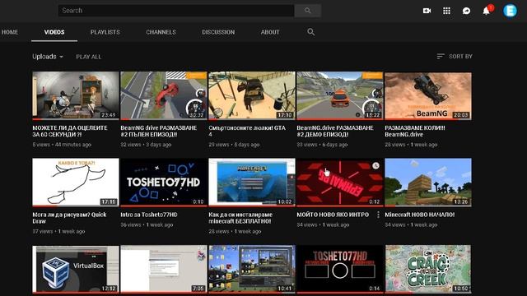Click the GTA swing 17:10 thumbnail
The image size is (527, 296).
point(252,95)
